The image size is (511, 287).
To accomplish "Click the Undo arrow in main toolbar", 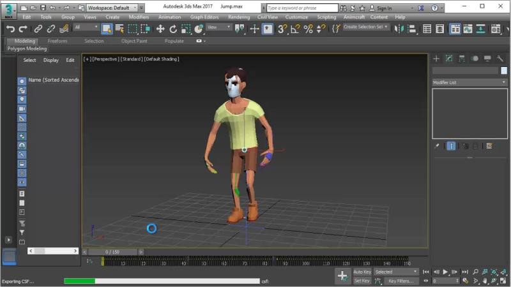I will (10, 29).
